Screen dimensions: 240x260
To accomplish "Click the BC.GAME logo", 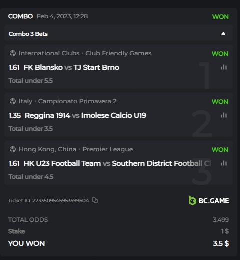I will pos(209,201).
